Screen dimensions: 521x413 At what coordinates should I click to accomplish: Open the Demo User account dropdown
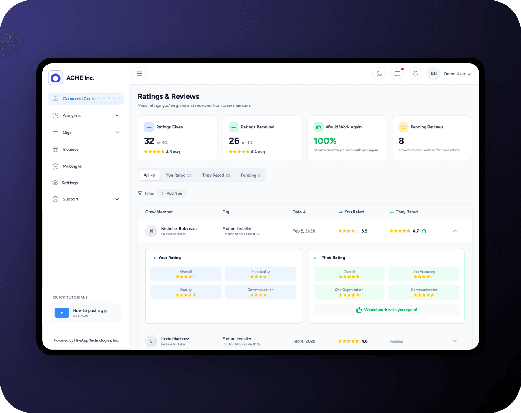[x=455, y=73]
